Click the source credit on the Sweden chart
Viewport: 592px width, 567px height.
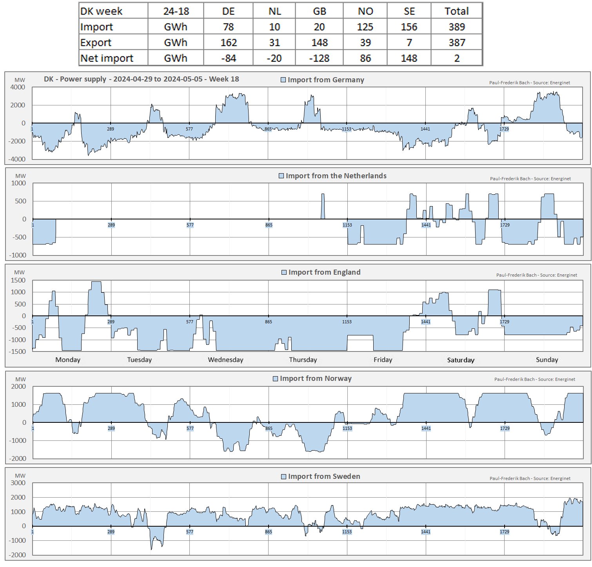pyautogui.click(x=530, y=478)
